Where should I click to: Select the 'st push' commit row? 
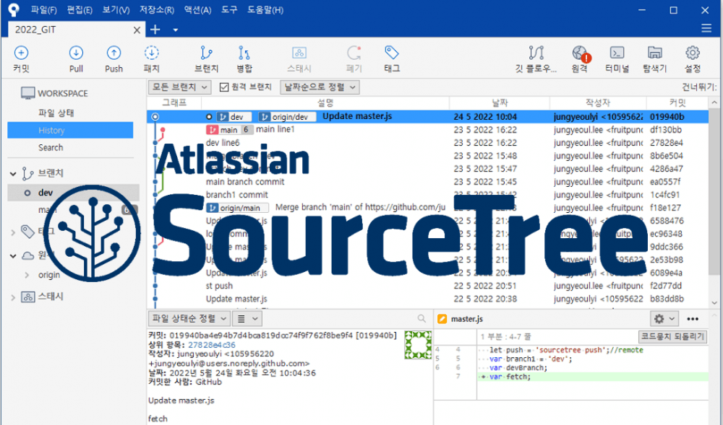click(x=427, y=286)
